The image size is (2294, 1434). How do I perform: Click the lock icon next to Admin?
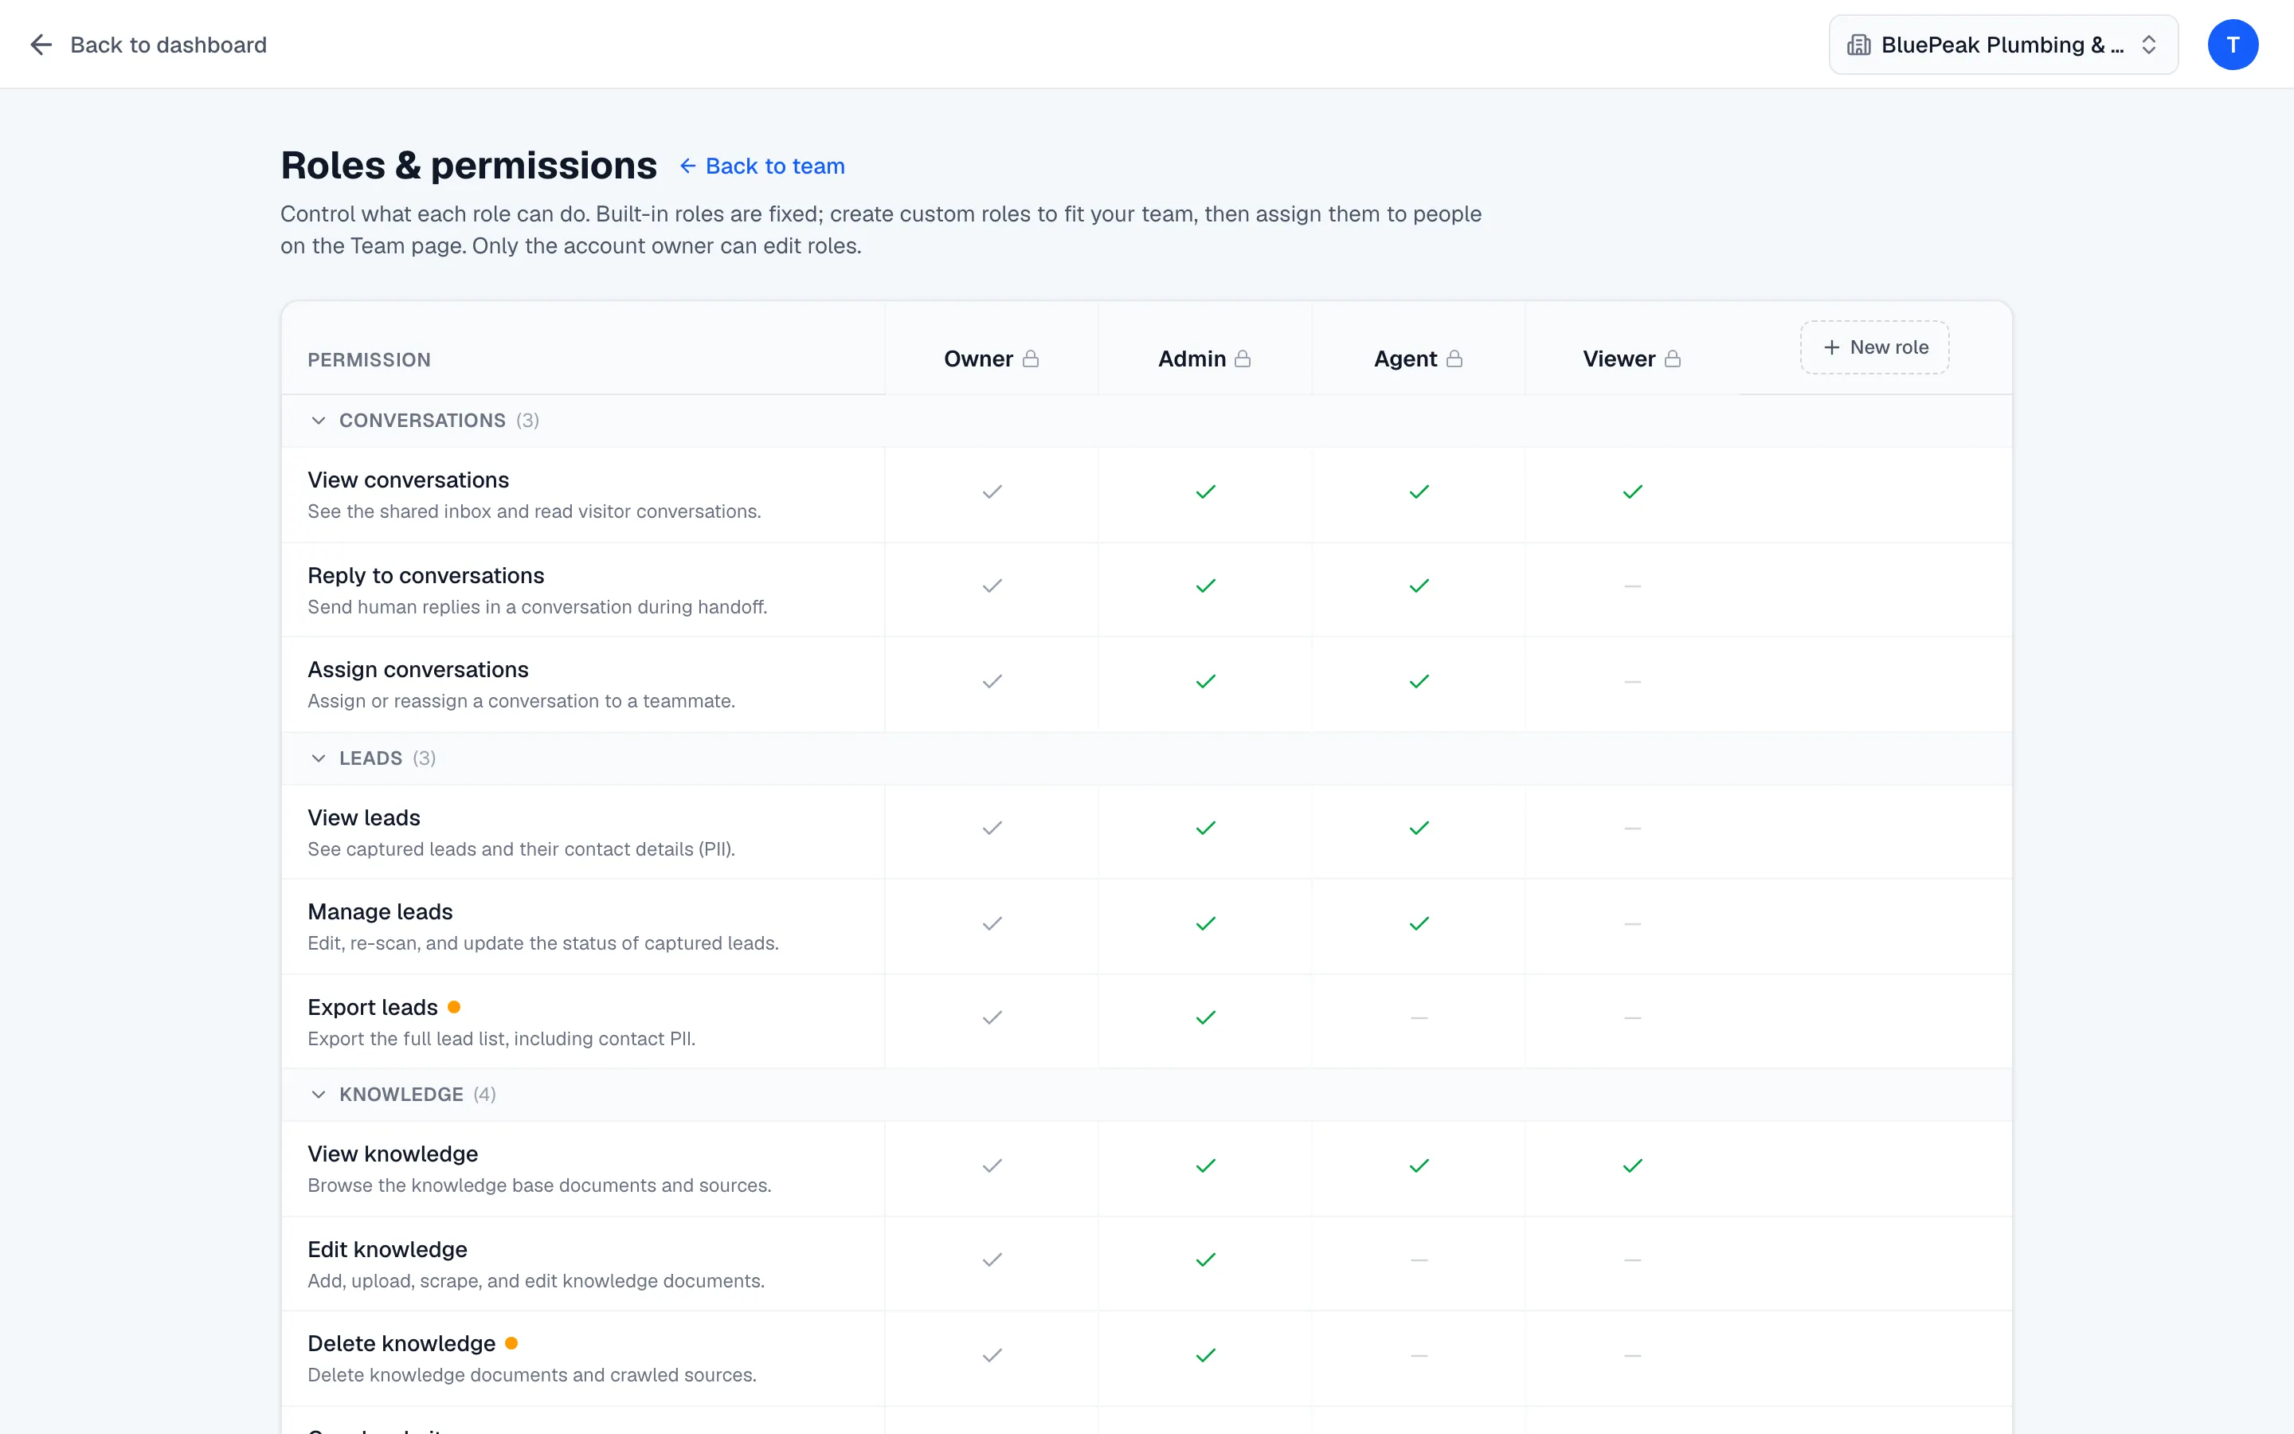pyautogui.click(x=1243, y=358)
